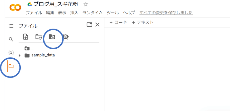230x111 pixels.
Task: Toggle the Files folder sidebar icon
Action: click(11, 66)
